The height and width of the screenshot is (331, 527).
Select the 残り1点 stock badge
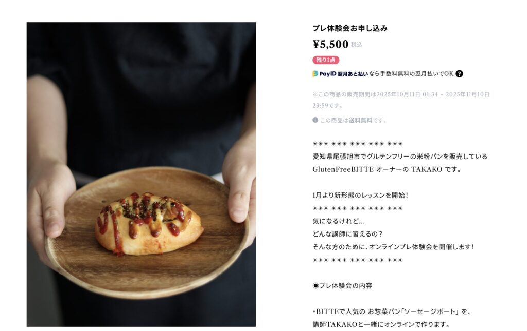[x=326, y=60]
